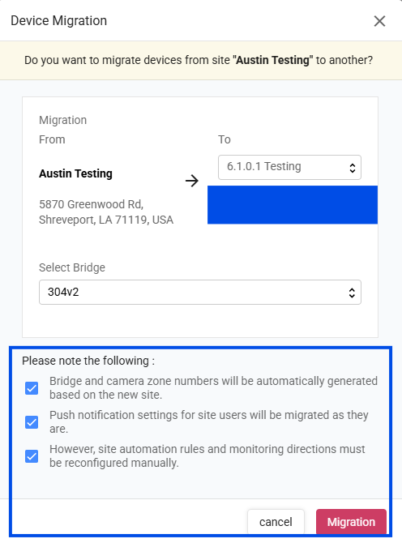Click the yellow banner migration question text
This screenshot has width=402, height=543.
199,60
